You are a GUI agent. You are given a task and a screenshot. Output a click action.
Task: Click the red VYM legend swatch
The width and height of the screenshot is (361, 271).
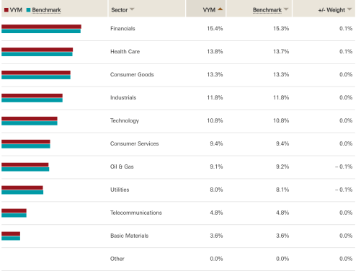coord(6,10)
